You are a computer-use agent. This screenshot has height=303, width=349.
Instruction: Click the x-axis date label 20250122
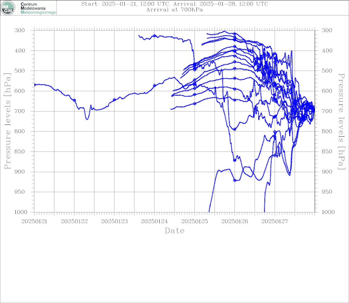pyautogui.click(x=74, y=221)
